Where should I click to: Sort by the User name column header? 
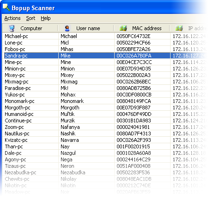[86, 28]
